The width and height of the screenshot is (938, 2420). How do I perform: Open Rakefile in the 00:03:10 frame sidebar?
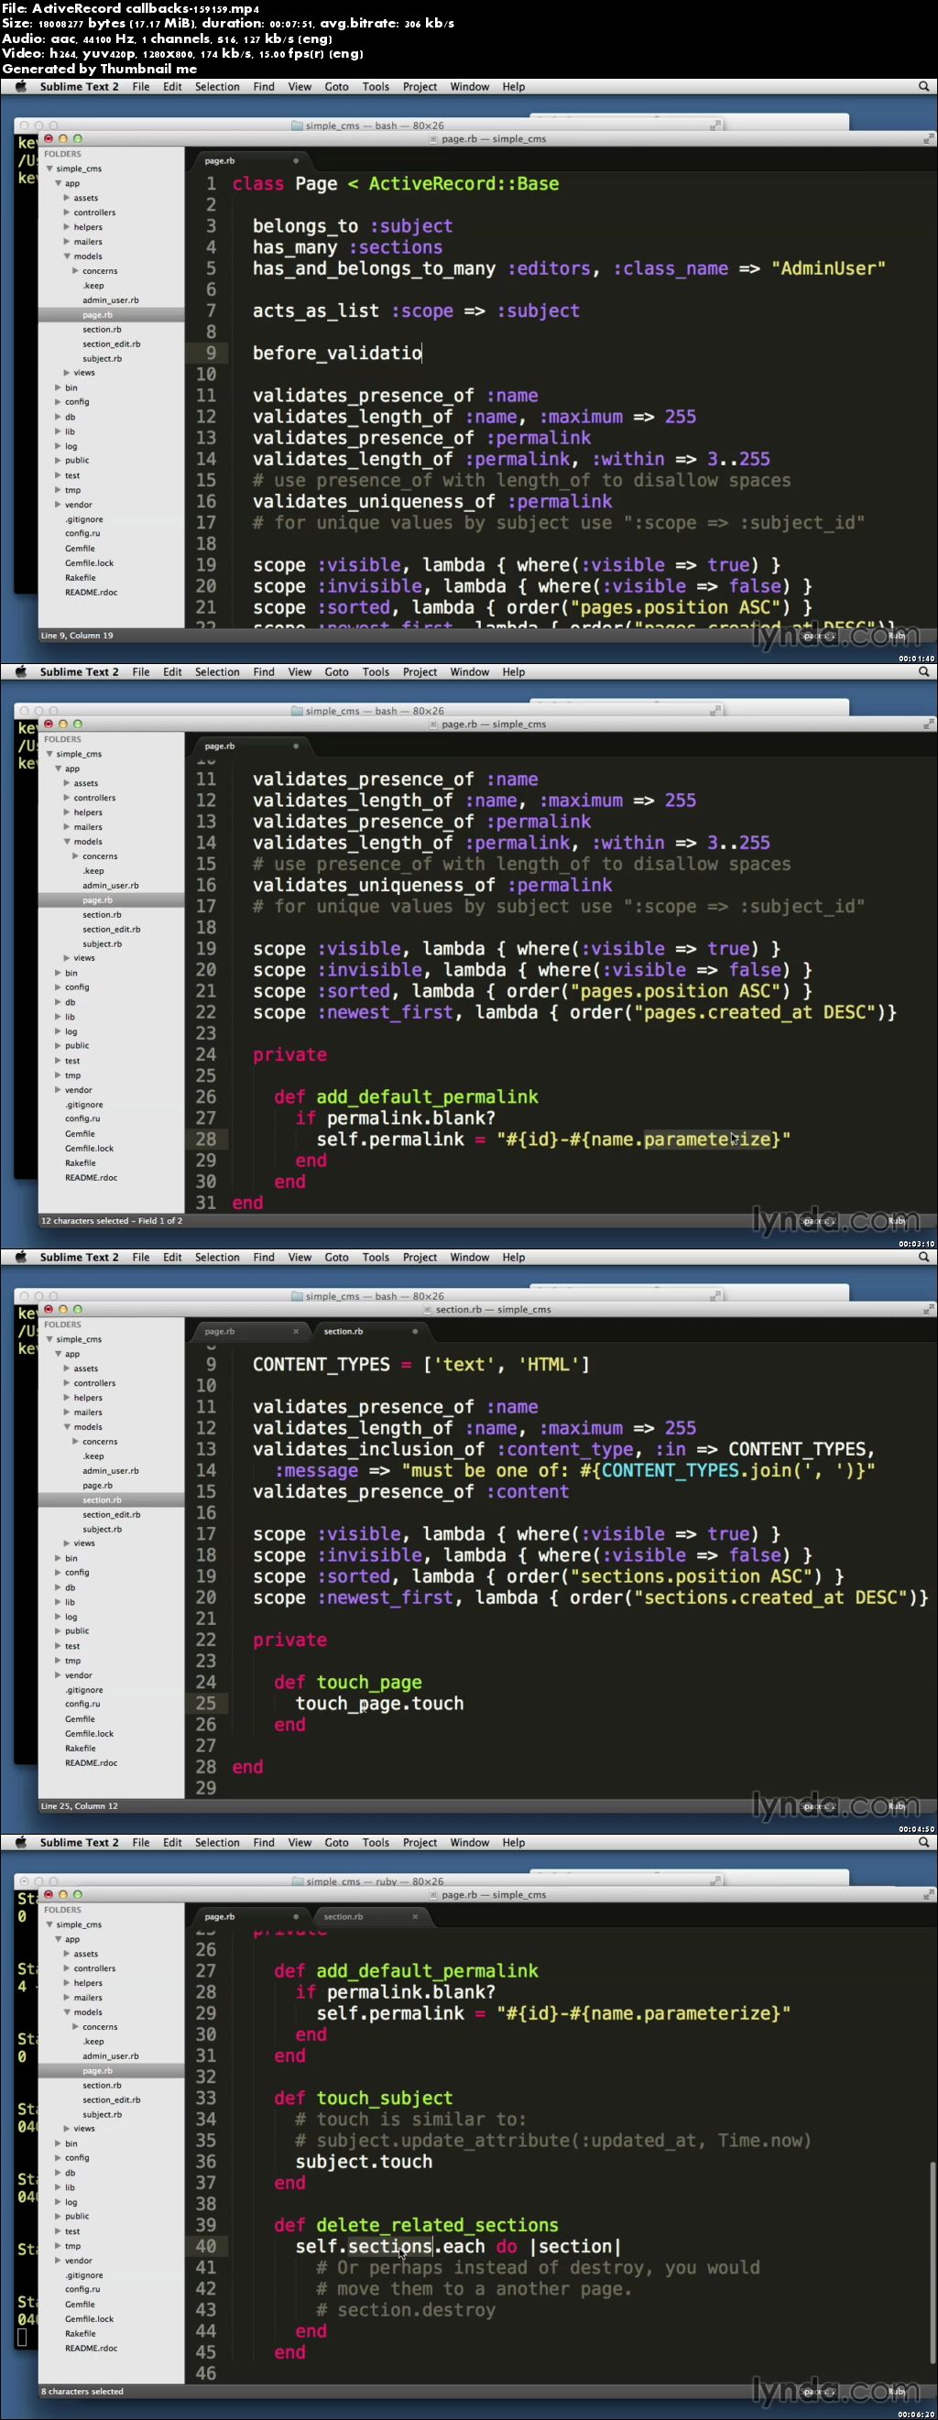[80, 1163]
